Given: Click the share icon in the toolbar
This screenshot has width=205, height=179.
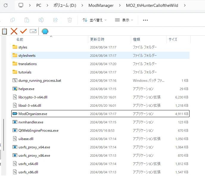Looking at the screenshot, I should pyautogui.click(x=55, y=20).
